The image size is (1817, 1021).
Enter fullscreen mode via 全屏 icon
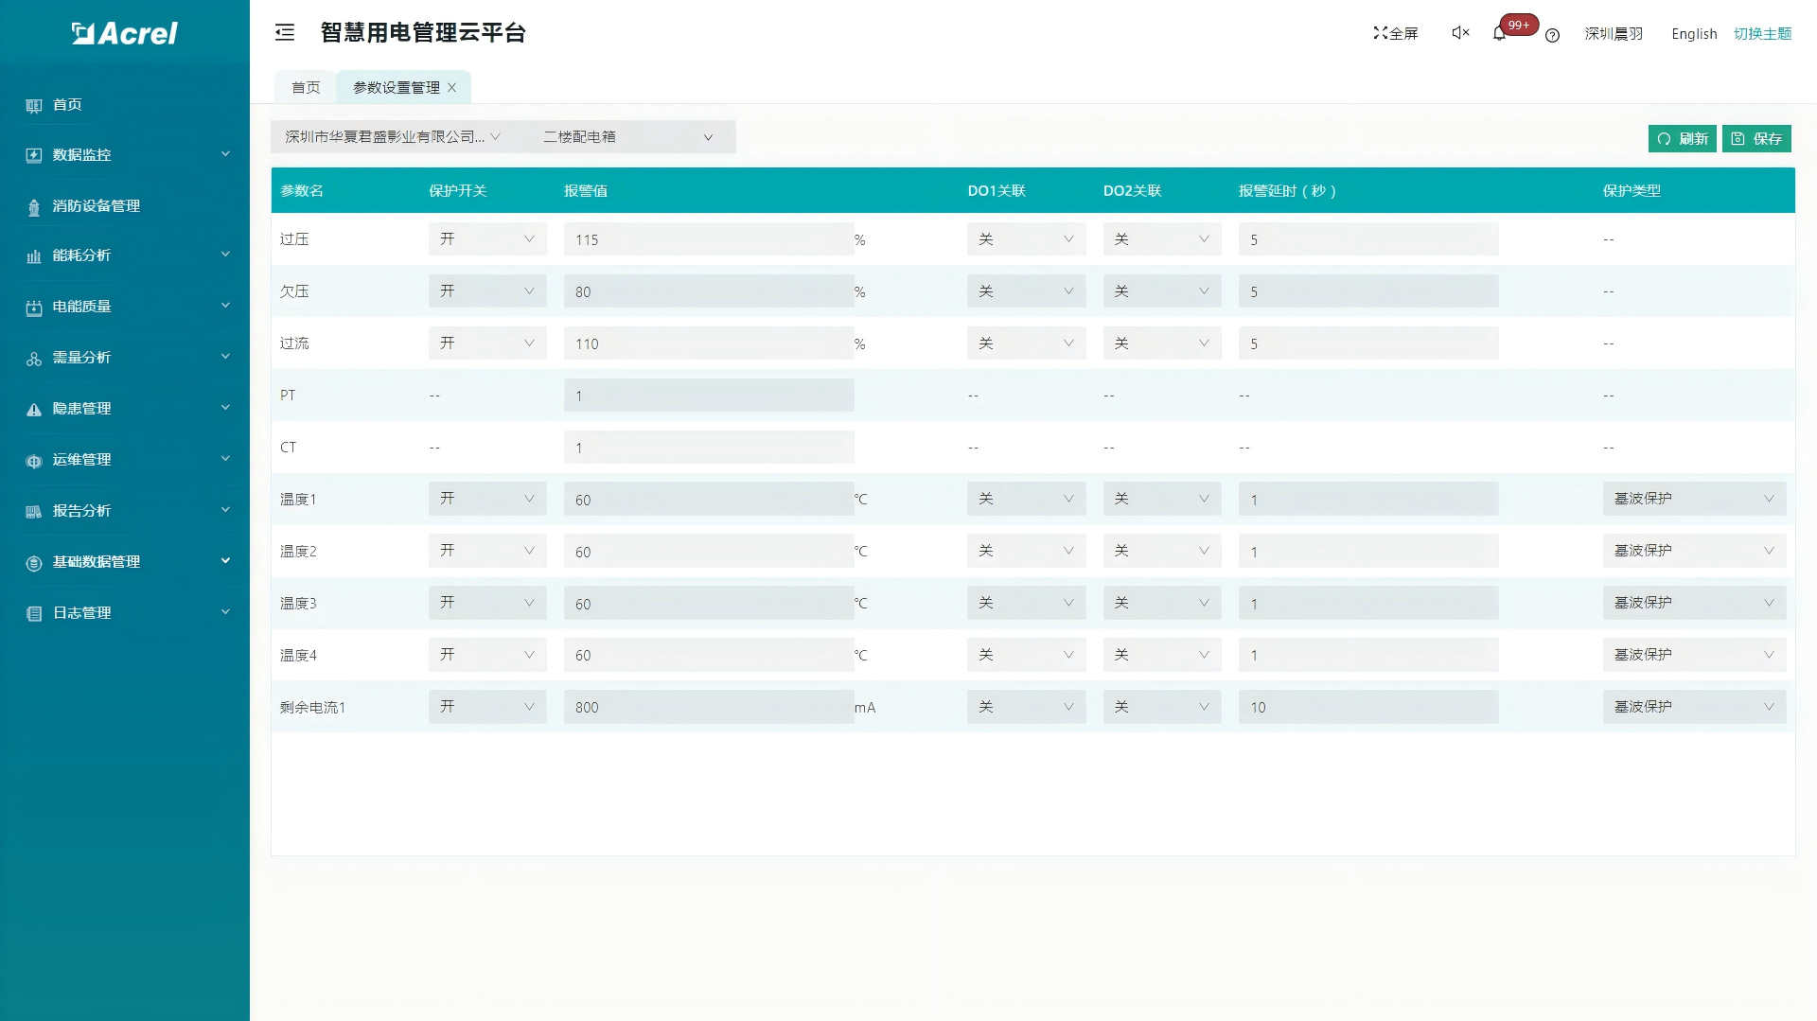(1396, 33)
